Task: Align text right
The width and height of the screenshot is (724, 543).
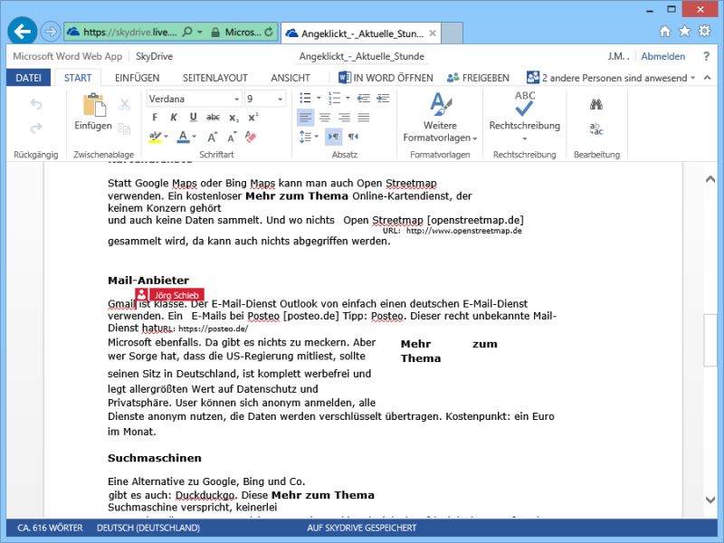Action: (x=344, y=118)
